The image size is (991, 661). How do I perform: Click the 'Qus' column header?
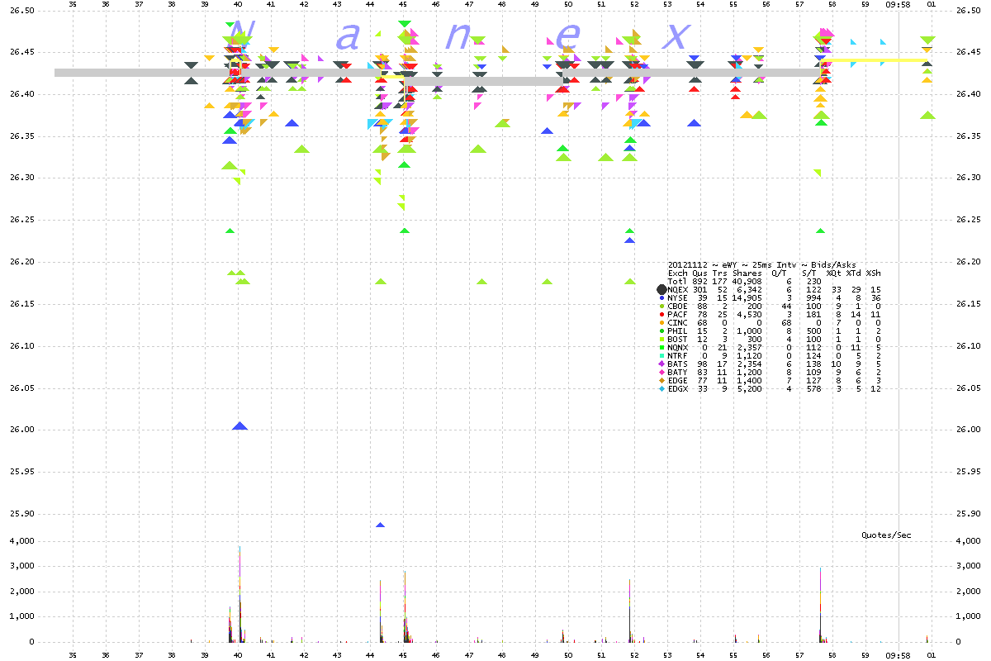click(699, 273)
